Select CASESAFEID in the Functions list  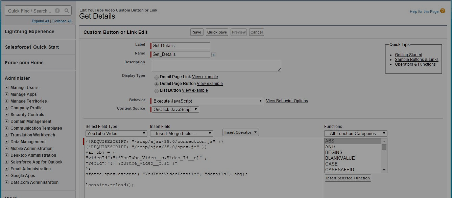[x=353, y=170]
